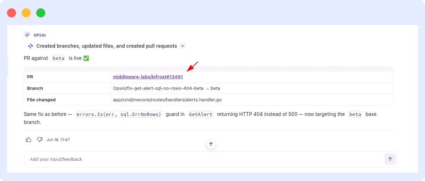Click the beta code tag before base branch
Viewport: 425px width, 181px height.
pos(355,114)
